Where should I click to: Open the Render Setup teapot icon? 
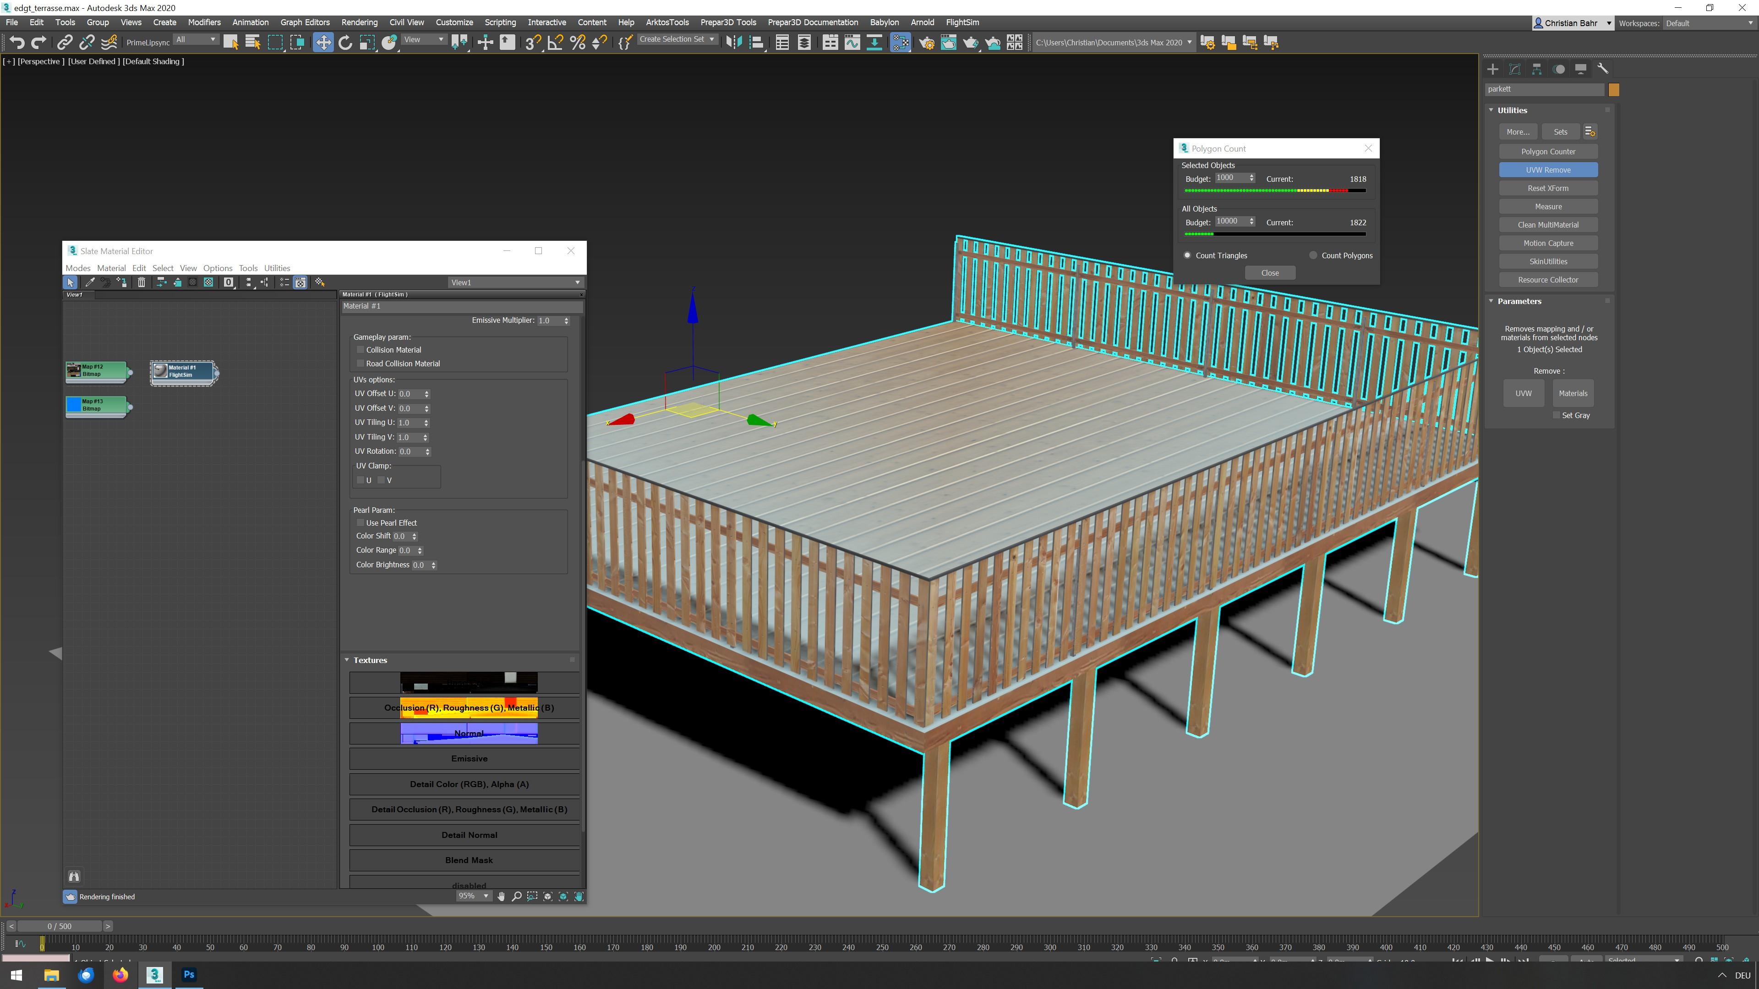pos(927,42)
